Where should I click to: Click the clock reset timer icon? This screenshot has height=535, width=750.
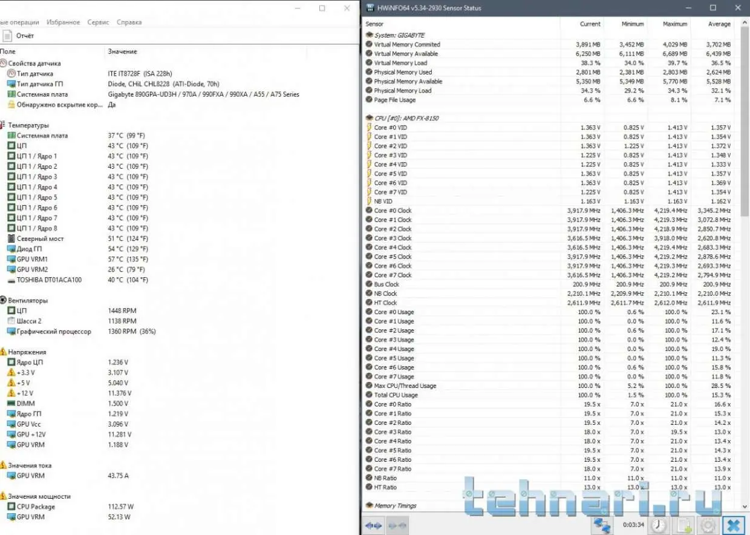(659, 525)
